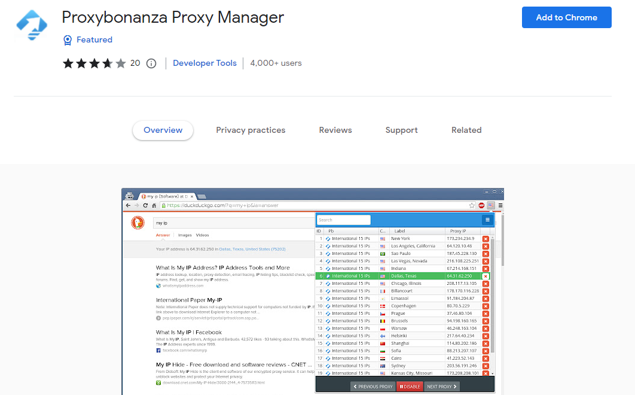Remove the Cairo proxy entry
This screenshot has width=635, height=395.
486,359
